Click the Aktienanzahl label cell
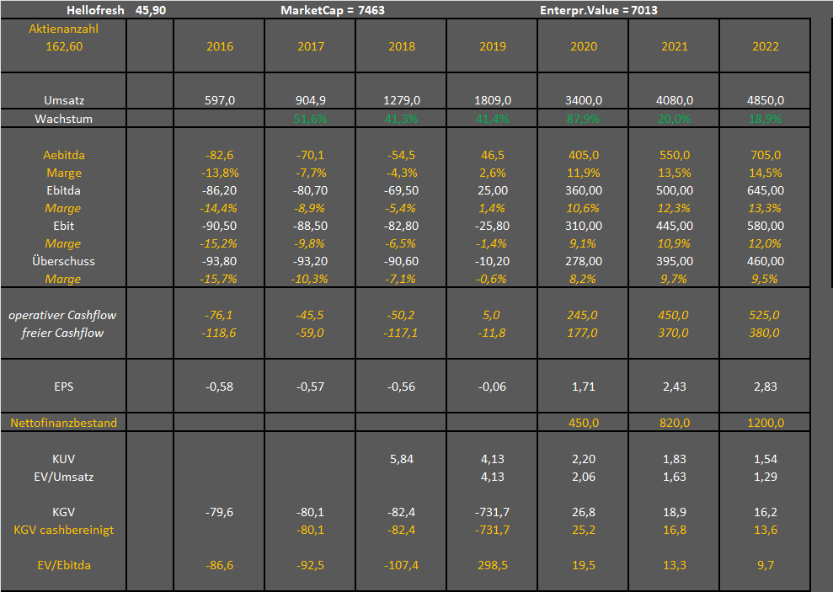 click(64, 29)
